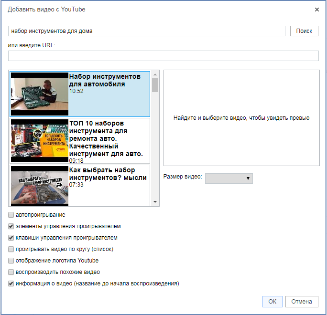This screenshot has height=315, width=327.
Task: Uncheck клавиши управления проигрывателем
Action: [11, 238]
